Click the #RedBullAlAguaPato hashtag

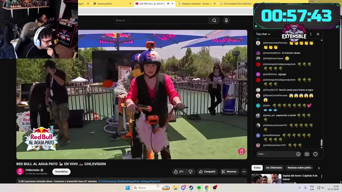coord(128,181)
